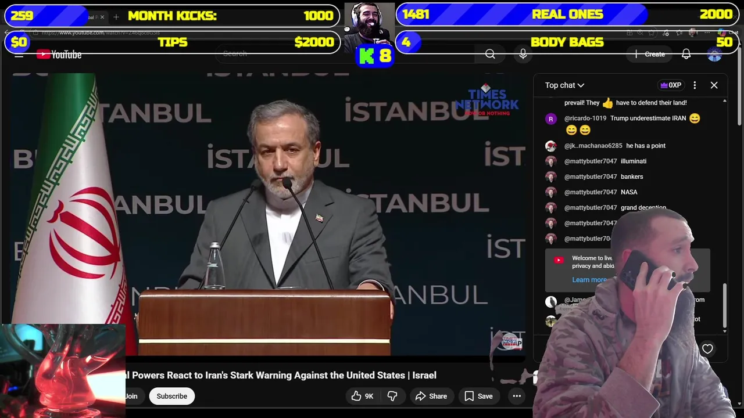
Task: Click @mattybutler7047 beside 'NASA'
Action: (x=590, y=192)
